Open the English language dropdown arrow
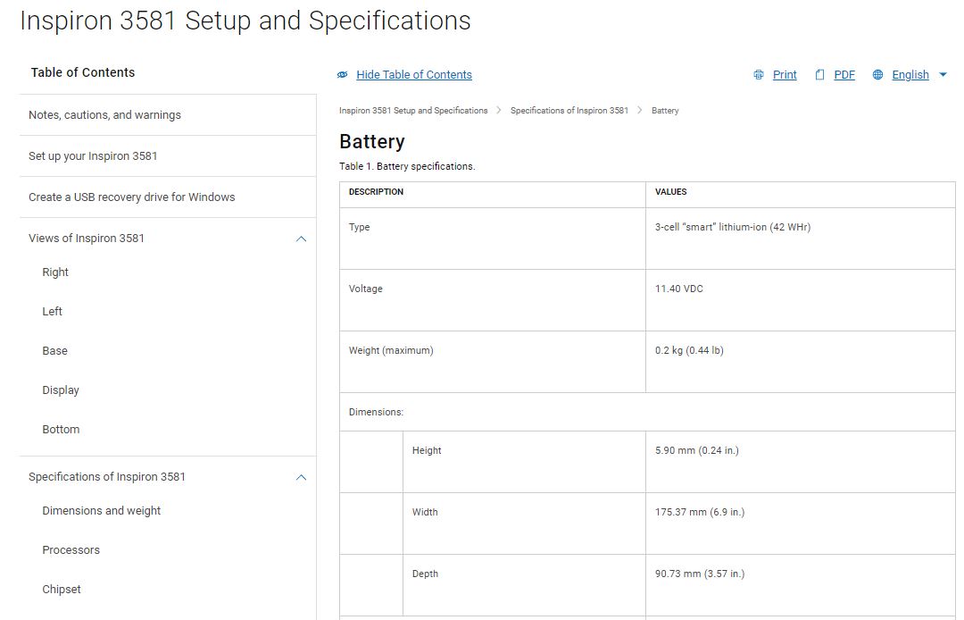This screenshot has width=964, height=620. click(943, 75)
